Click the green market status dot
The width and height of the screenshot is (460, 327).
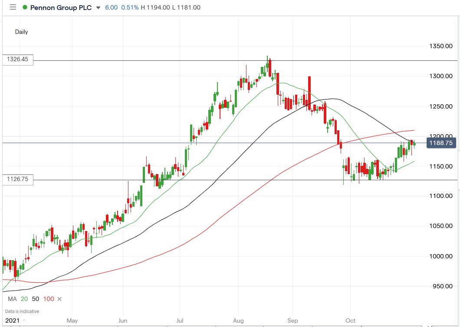25,7
